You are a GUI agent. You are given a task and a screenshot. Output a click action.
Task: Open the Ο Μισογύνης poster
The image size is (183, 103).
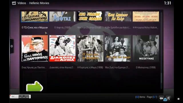pos(146,48)
